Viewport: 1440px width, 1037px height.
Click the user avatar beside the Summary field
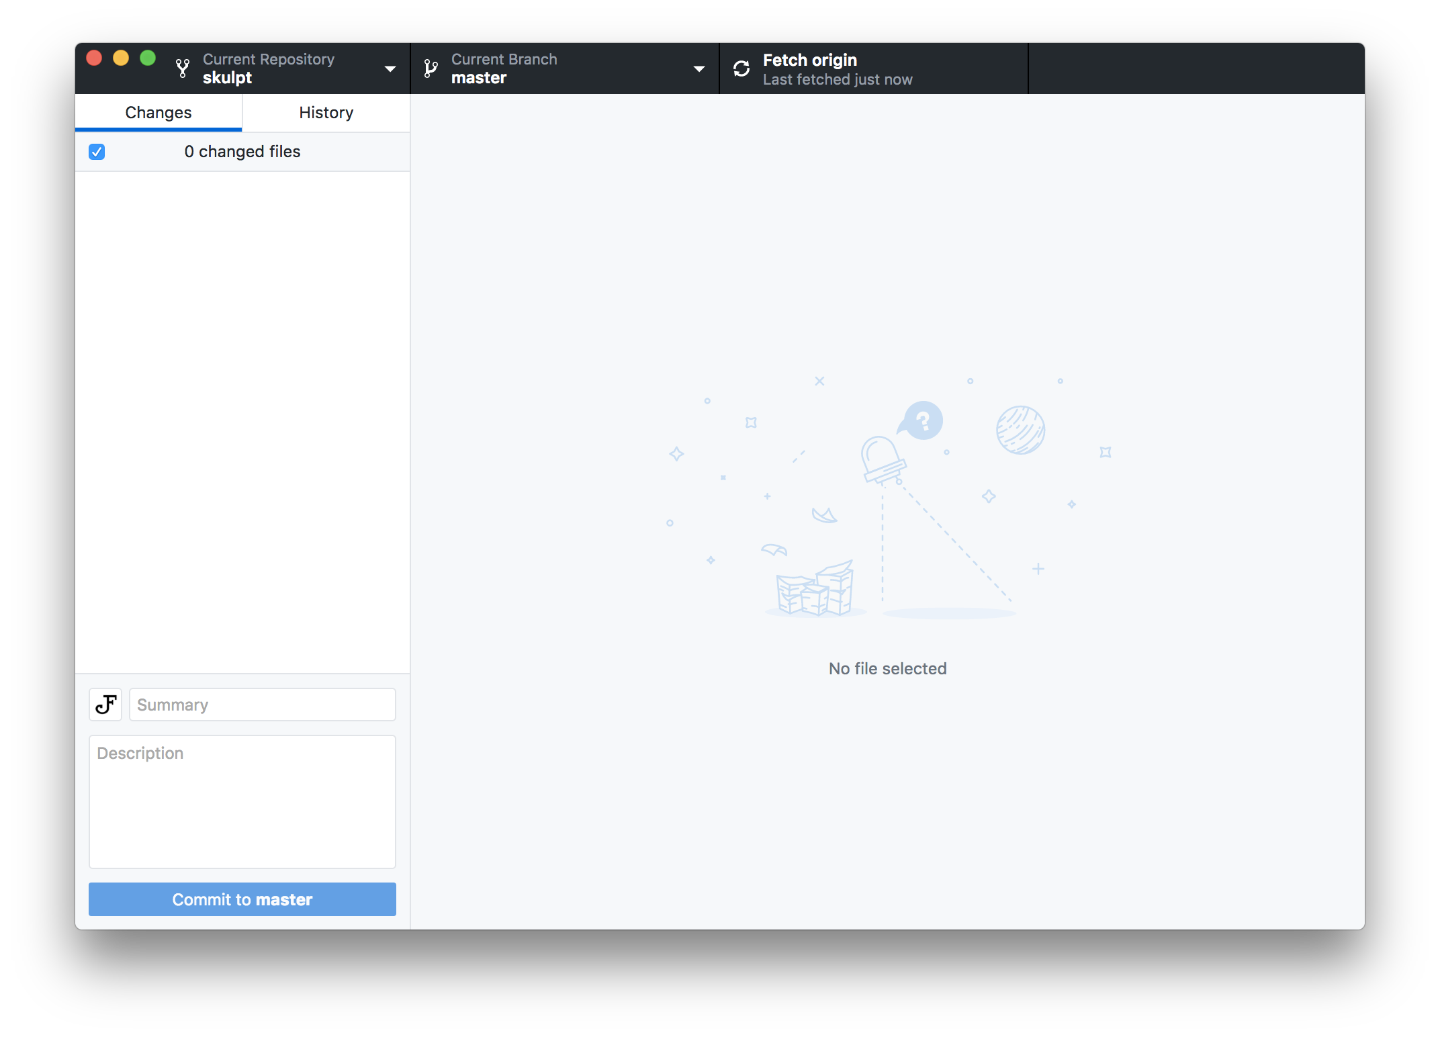105,705
